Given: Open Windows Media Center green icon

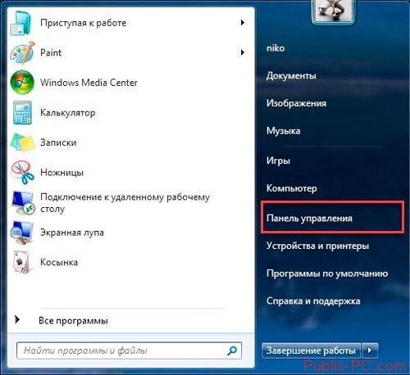Looking at the screenshot, I should pos(22,83).
